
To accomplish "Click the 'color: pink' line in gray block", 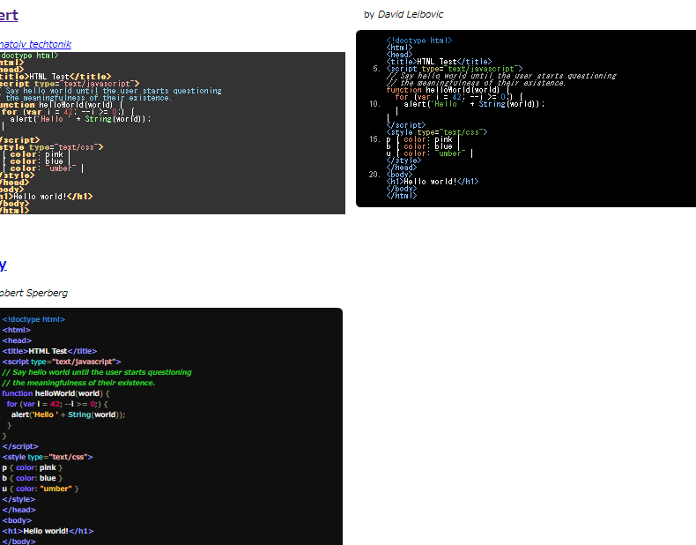I will [x=35, y=154].
